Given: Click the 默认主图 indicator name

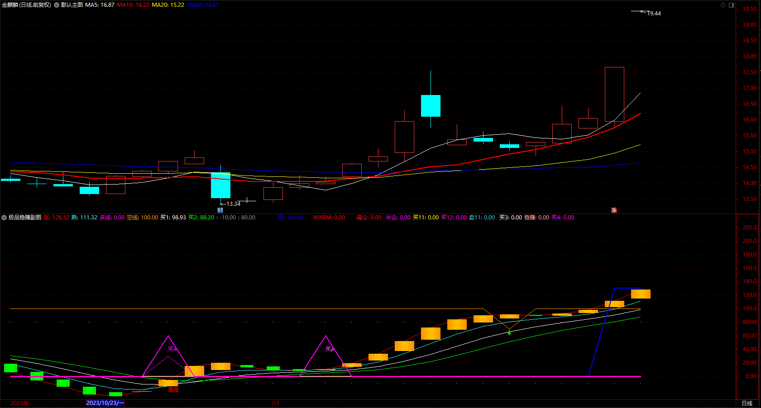Looking at the screenshot, I should coord(72,5).
